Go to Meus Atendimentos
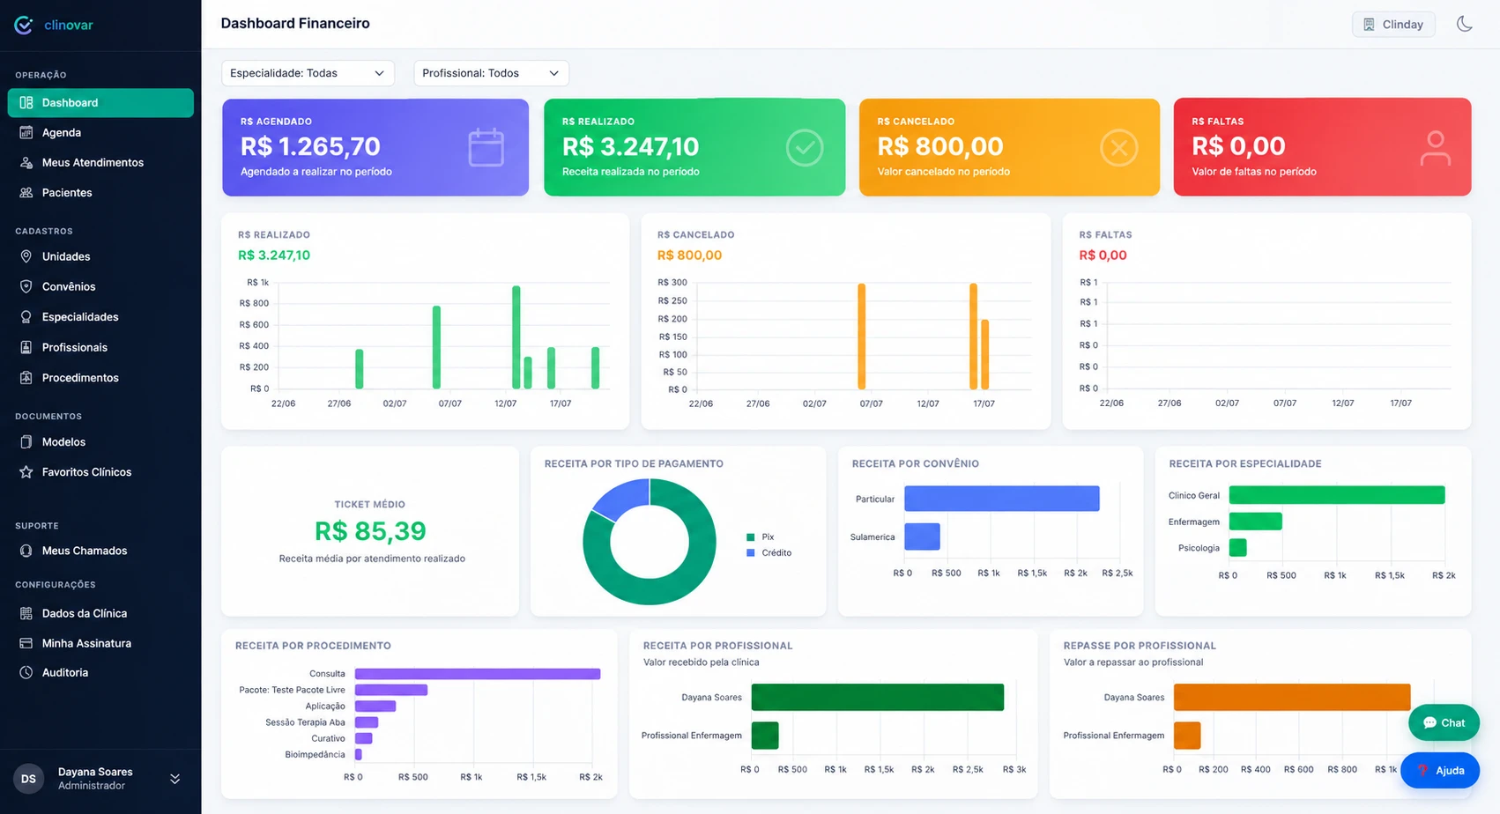 100,163
